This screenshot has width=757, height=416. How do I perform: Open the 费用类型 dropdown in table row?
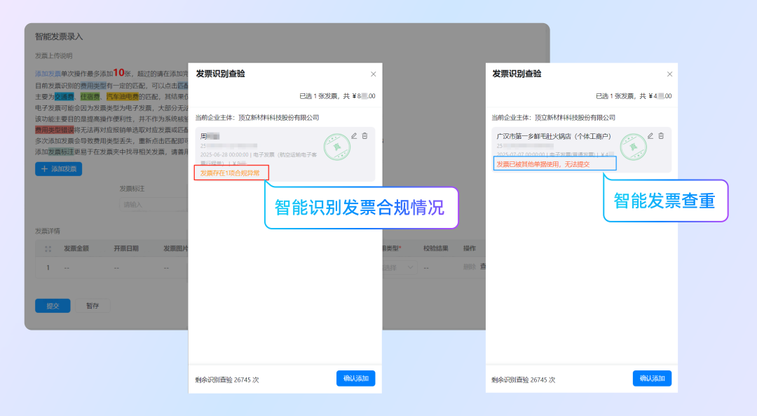pyautogui.click(x=400, y=267)
